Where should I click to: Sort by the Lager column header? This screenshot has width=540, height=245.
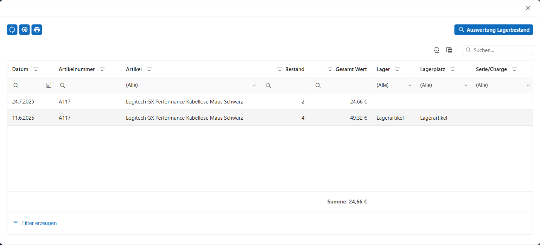383,69
